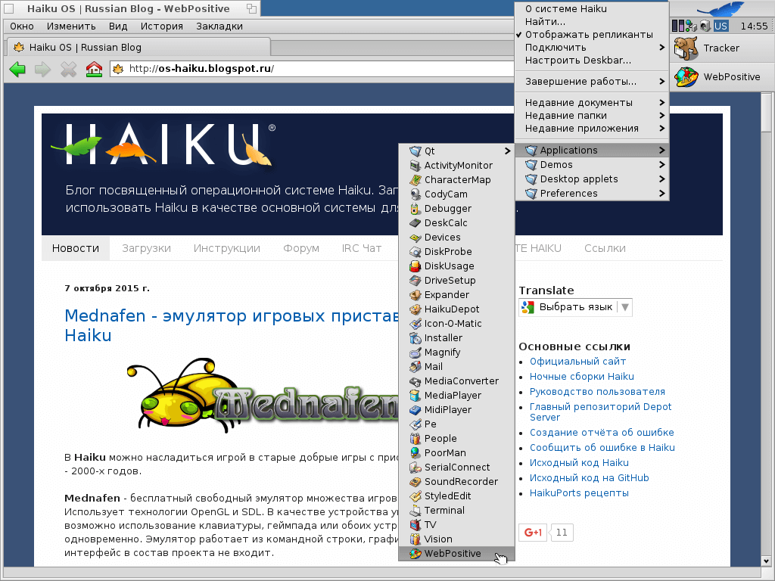Open the Вид menu

118,26
